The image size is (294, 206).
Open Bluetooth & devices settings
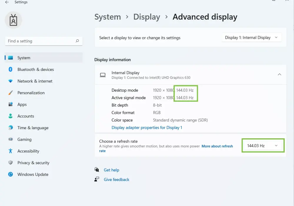[x=36, y=69]
